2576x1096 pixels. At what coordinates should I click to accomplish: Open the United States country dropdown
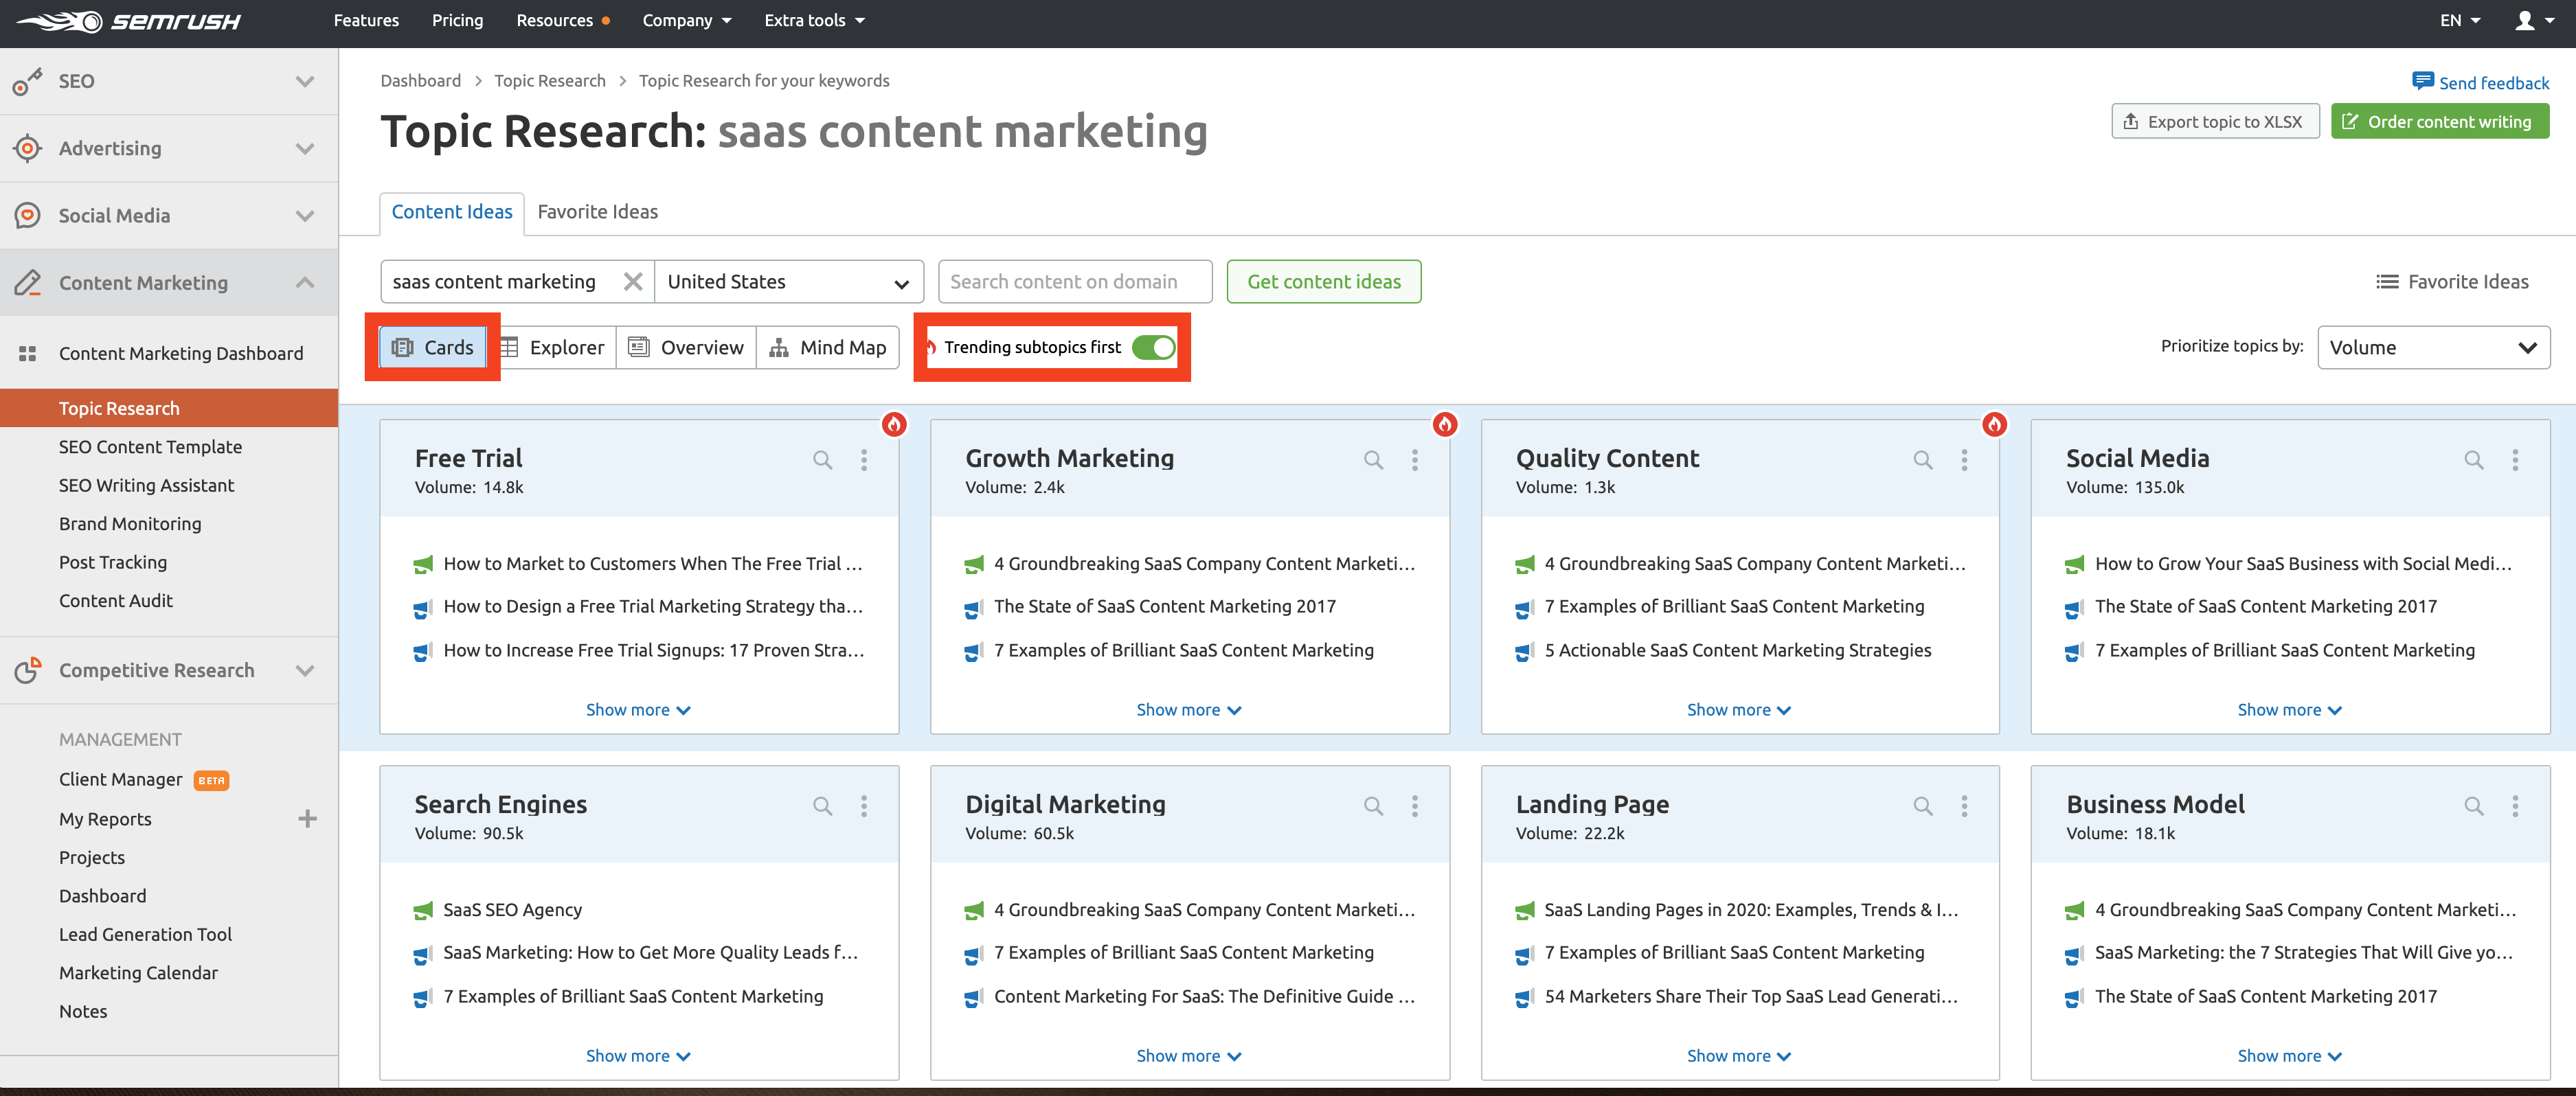click(x=788, y=282)
